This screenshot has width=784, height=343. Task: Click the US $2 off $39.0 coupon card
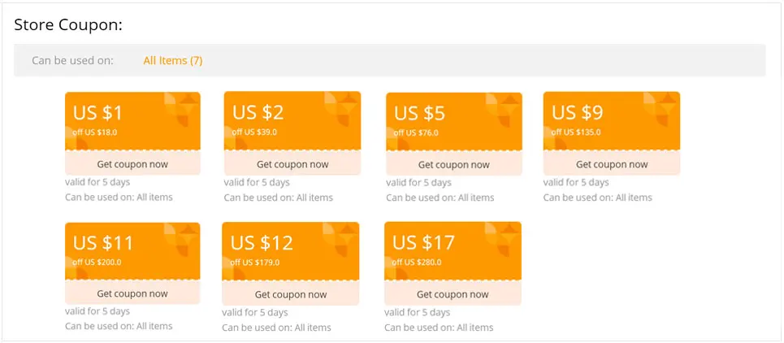pyautogui.click(x=276, y=120)
